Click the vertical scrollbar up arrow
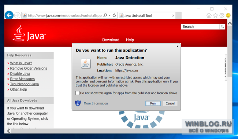Image resolution: width=238 pixels, height=139 pixels. point(230,23)
